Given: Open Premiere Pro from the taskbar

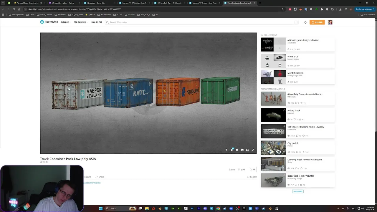Looking at the screenshot, I should pyautogui.click(x=199, y=208).
